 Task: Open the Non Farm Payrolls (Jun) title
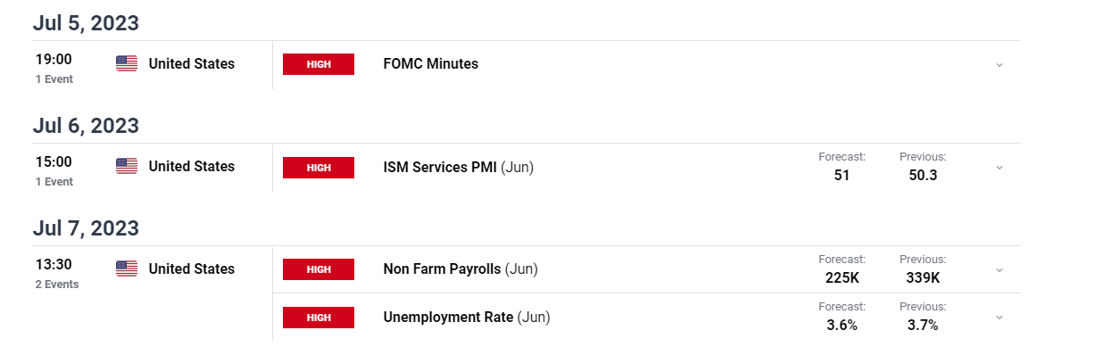pyautogui.click(x=461, y=269)
